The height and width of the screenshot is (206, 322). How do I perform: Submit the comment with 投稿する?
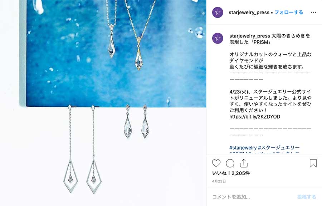click(x=306, y=197)
